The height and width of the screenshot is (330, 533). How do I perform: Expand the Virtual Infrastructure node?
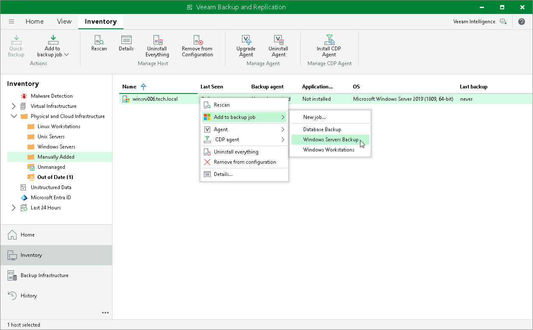(x=14, y=106)
